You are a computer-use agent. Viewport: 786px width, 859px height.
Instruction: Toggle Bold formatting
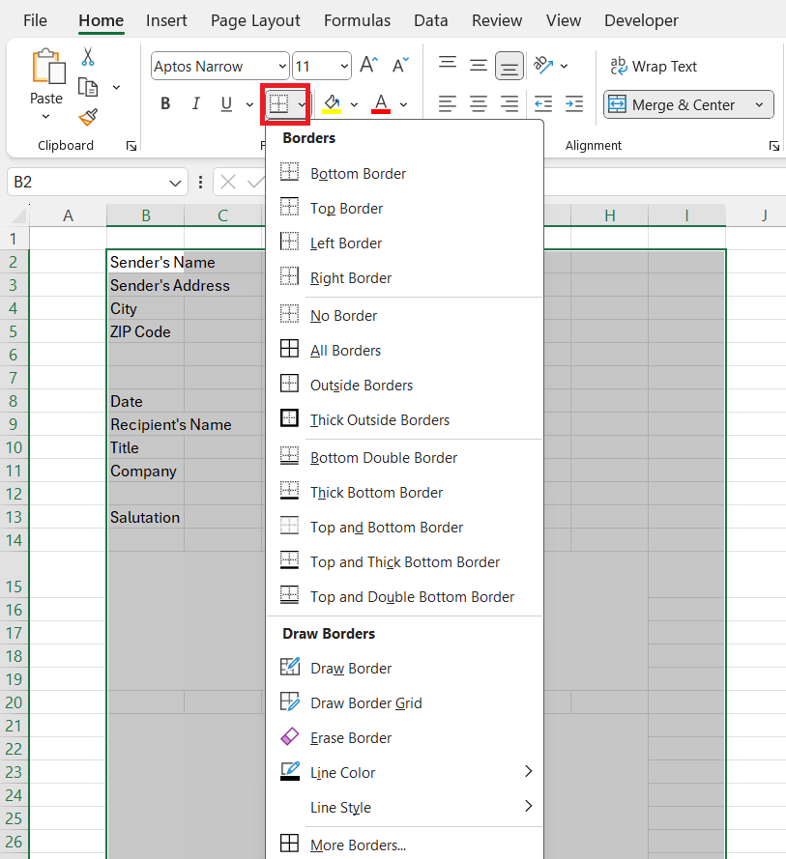[165, 103]
